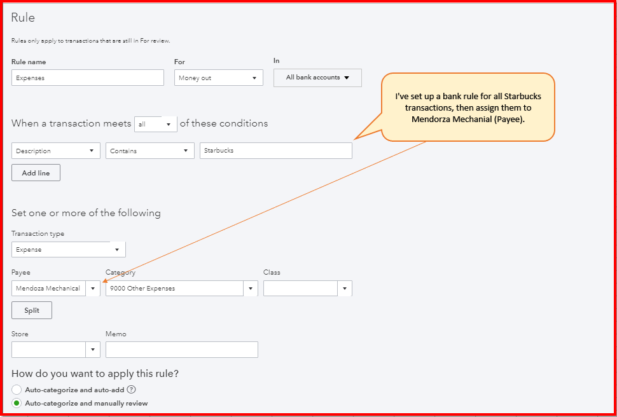Viewport: 617px width, 417px height.
Task: Select Auto-categorize and auto-add option
Action: pyautogui.click(x=17, y=390)
